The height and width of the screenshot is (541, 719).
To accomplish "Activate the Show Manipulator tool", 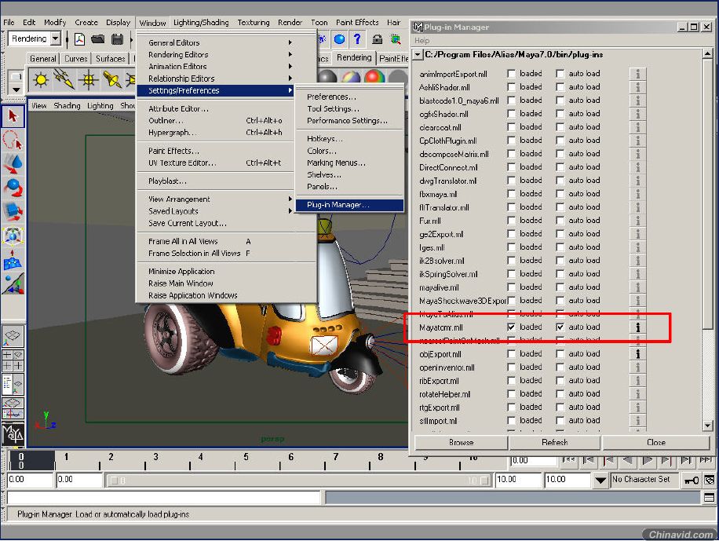I will tap(13, 283).
